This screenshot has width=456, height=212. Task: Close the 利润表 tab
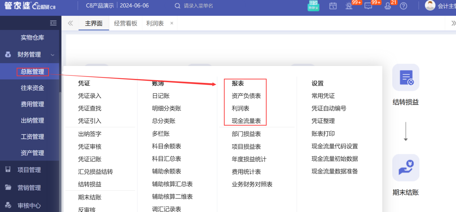172,23
